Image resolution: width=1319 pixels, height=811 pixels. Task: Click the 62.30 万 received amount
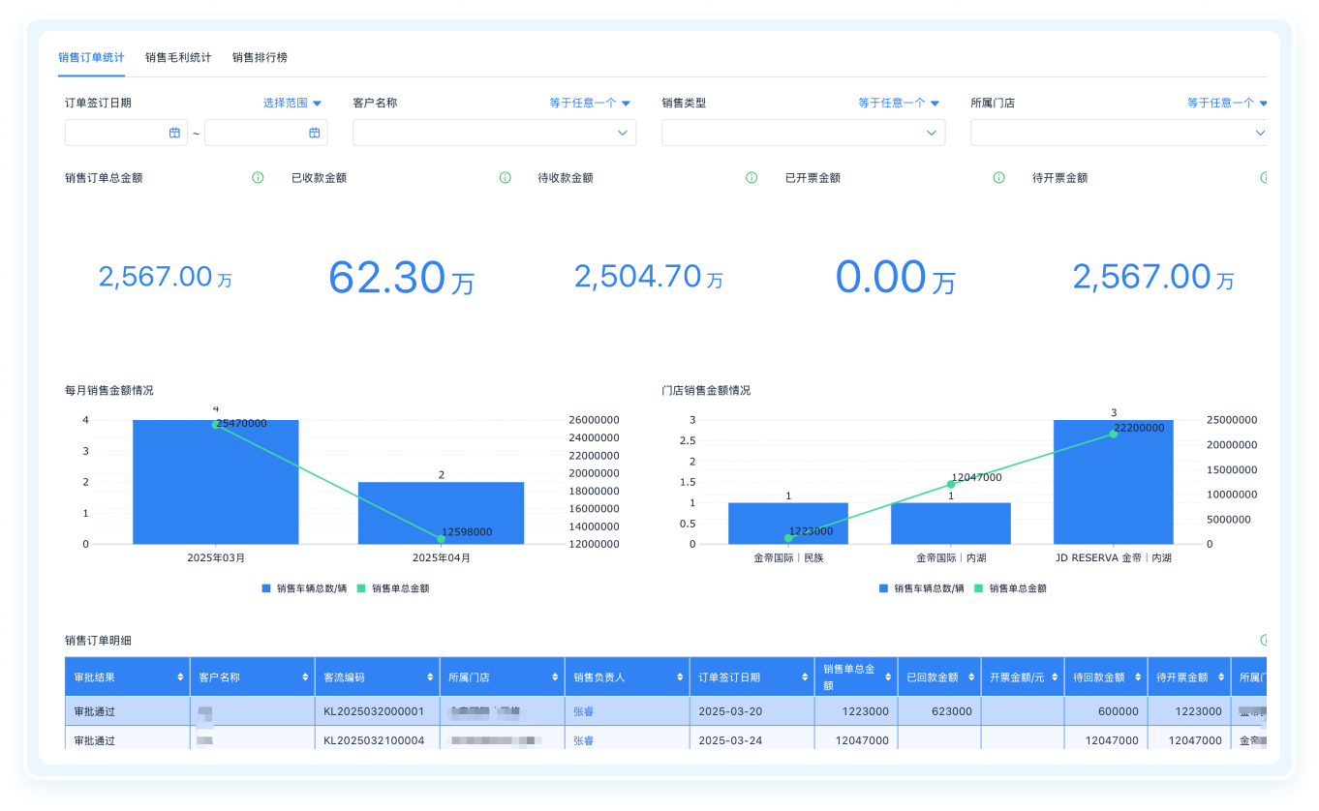[x=402, y=277]
